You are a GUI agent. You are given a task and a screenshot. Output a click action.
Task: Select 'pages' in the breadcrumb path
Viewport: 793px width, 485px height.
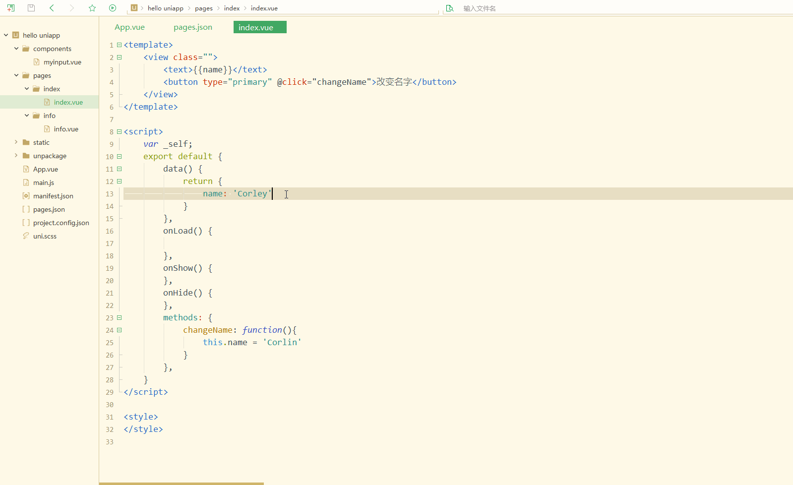(x=204, y=8)
